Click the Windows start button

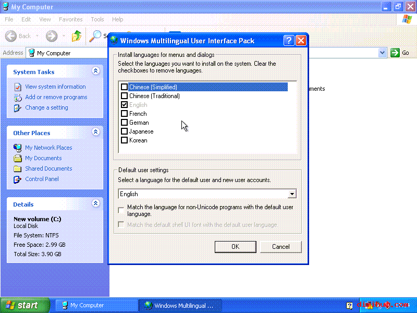click(25, 305)
